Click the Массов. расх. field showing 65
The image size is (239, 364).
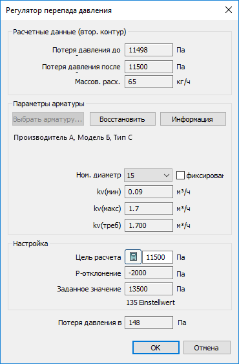[x=149, y=82]
